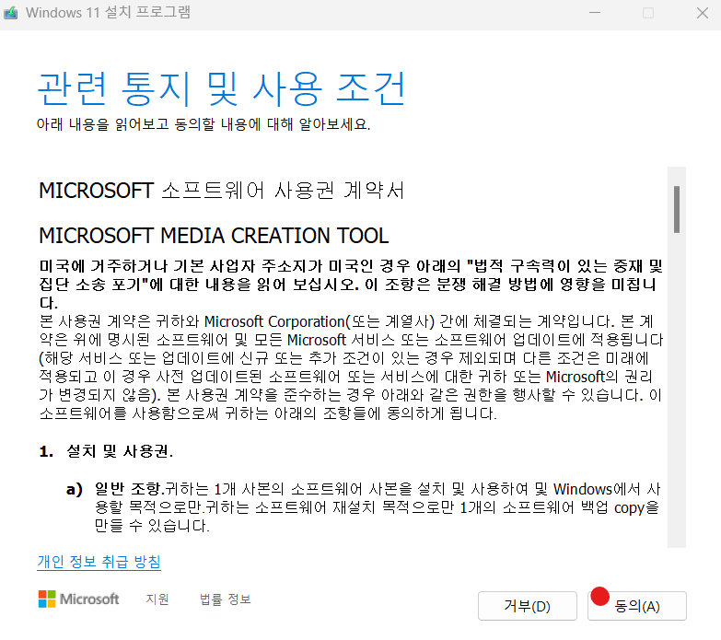Click the MICROSOFT 소프트웨어 사용권 계약서 title
The width and height of the screenshot is (721, 640).
(222, 191)
